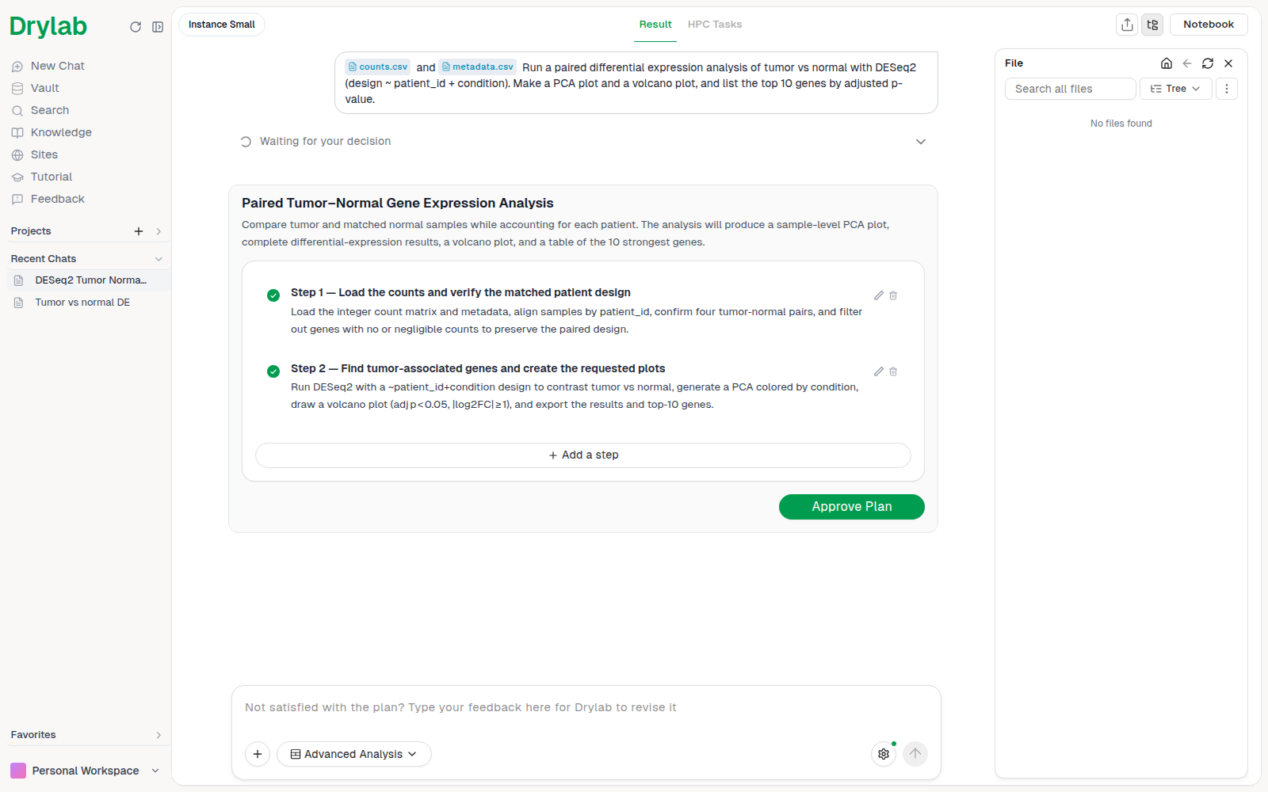Switch to the Result tab
This screenshot has height=792, width=1268.
(x=655, y=25)
